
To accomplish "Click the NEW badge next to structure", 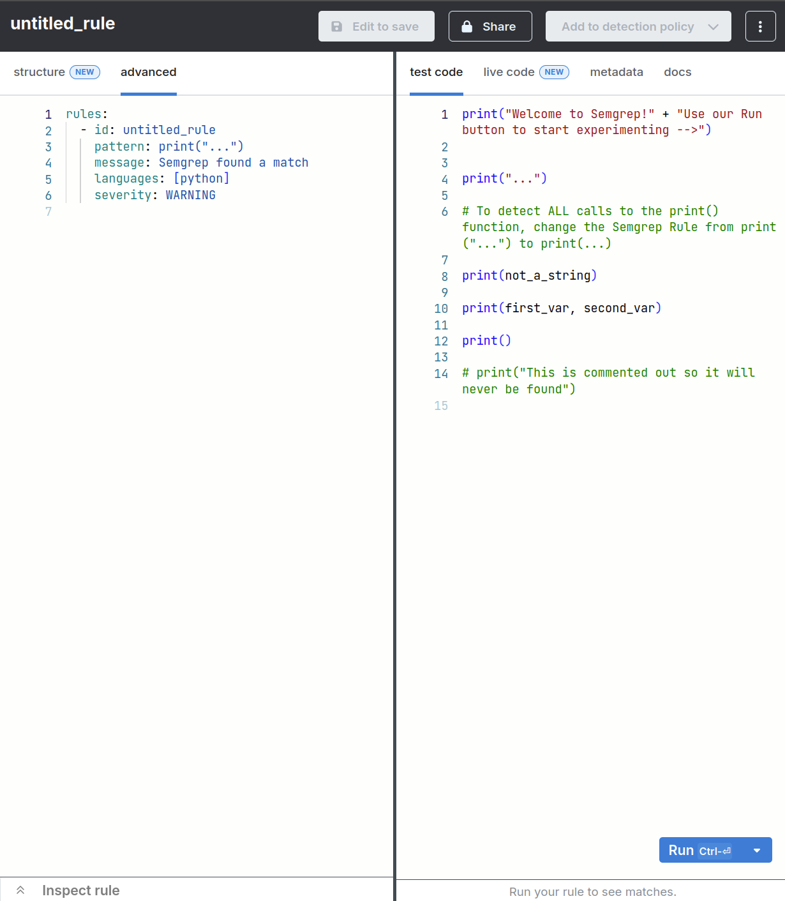I will (x=85, y=72).
